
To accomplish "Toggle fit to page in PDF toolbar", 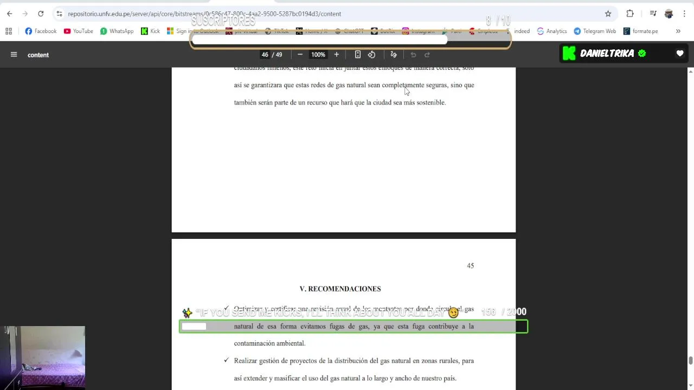I will click(x=358, y=55).
